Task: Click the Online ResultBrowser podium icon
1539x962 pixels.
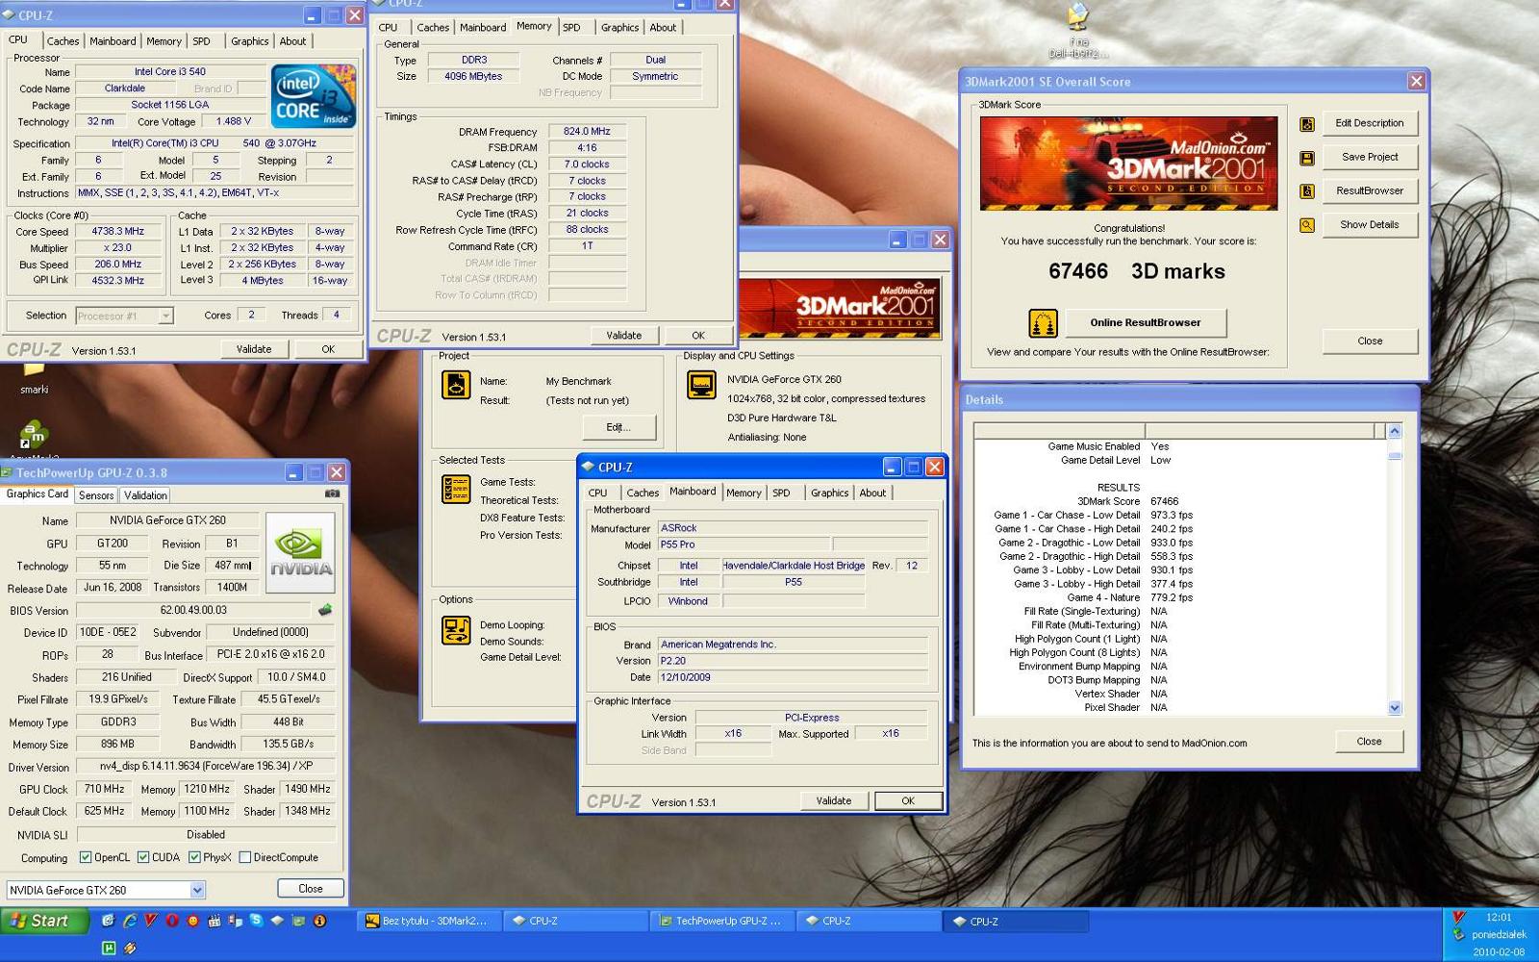Action: pos(1043,323)
